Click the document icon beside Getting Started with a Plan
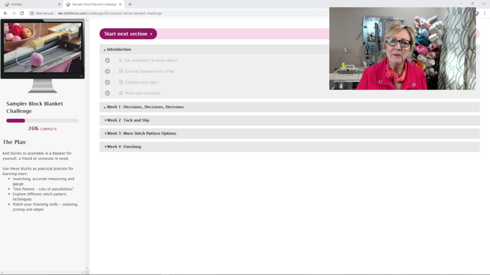The height and width of the screenshot is (275, 490). coord(121,71)
